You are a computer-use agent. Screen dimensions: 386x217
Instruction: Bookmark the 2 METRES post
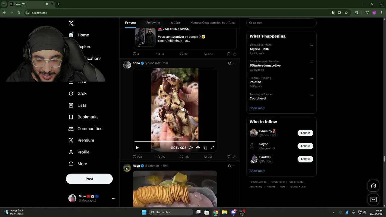pyautogui.click(x=229, y=54)
